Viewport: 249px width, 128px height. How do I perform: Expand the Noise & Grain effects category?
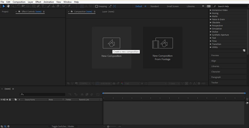[x=218, y=19]
